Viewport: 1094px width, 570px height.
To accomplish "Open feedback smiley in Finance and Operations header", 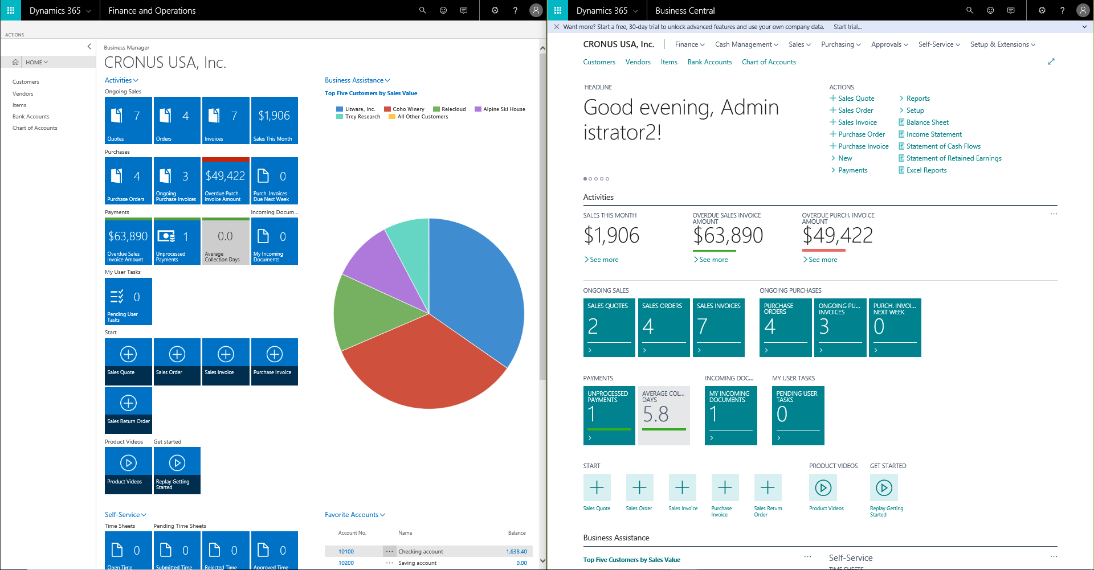I will pyautogui.click(x=443, y=10).
